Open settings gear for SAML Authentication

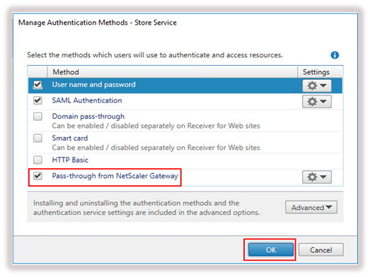click(317, 101)
